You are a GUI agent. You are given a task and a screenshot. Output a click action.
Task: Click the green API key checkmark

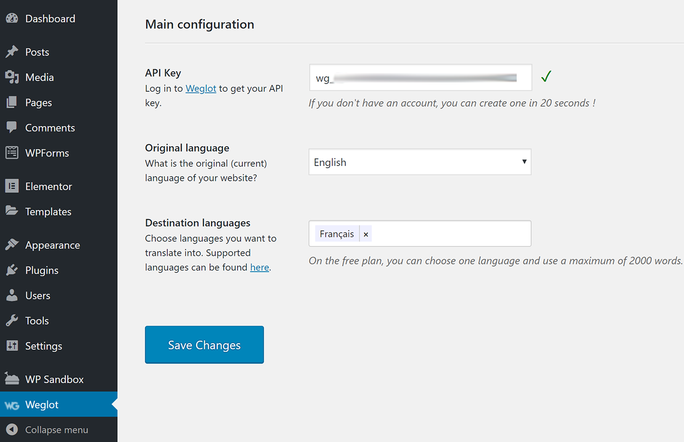tap(546, 77)
